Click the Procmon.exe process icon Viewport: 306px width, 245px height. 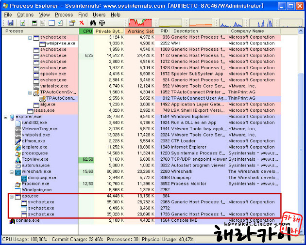point(18,184)
